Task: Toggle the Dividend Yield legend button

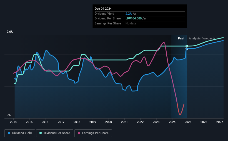Action: click(x=20, y=133)
